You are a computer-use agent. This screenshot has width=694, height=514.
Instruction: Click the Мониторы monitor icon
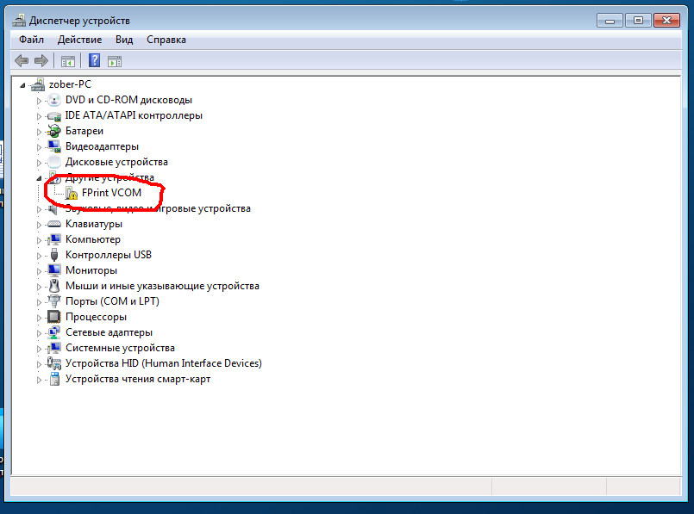pos(54,270)
